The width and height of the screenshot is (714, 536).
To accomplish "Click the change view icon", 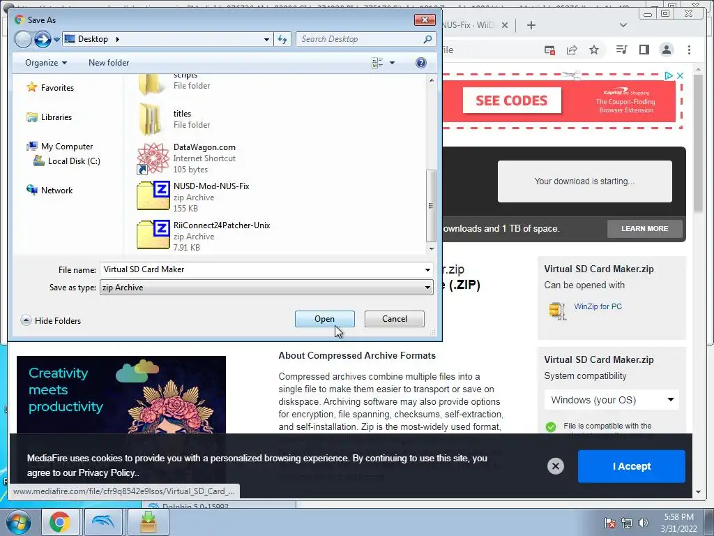I will pyautogui.click(x=377, y=63).
